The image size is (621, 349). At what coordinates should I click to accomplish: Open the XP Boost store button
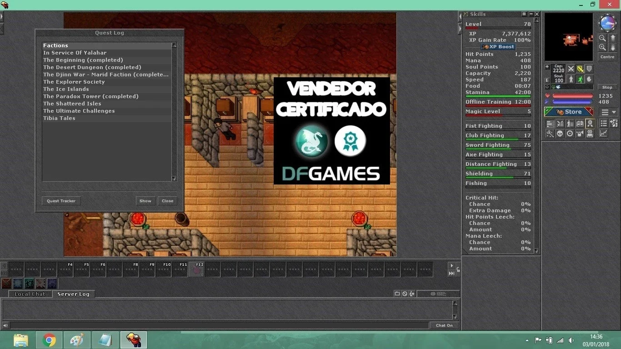498,47
